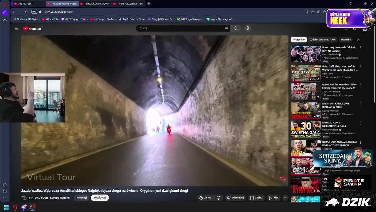Screen dimensions: 376x212
Task: Open 'VIRTUAL TOUR i Escape Routine' channel link
Action: [49, 198]
